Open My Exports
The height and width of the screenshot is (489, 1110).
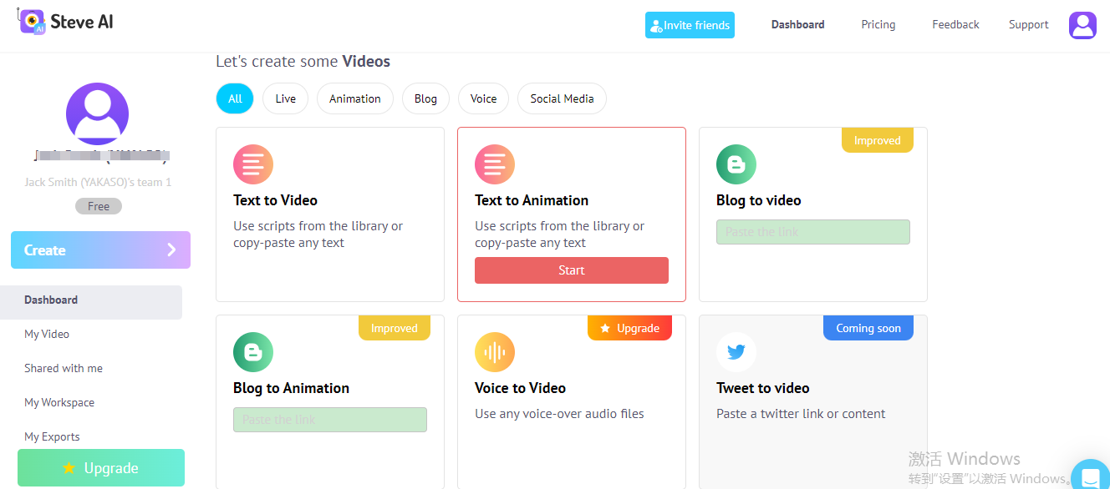pyautogui.click(x=52, y=436)
